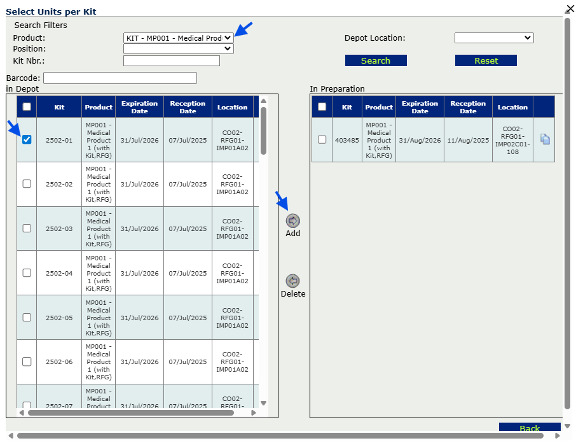Click the In Depot horizontal scroll-left arrow

click(x=22, y=412)
